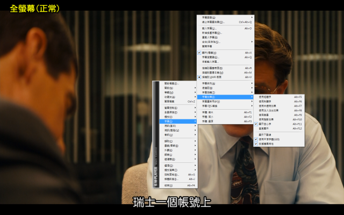This screenshot has height=215, width=344.
Task: Select the highlighted 字幕(S) subtitle entry
Action: 178,121
